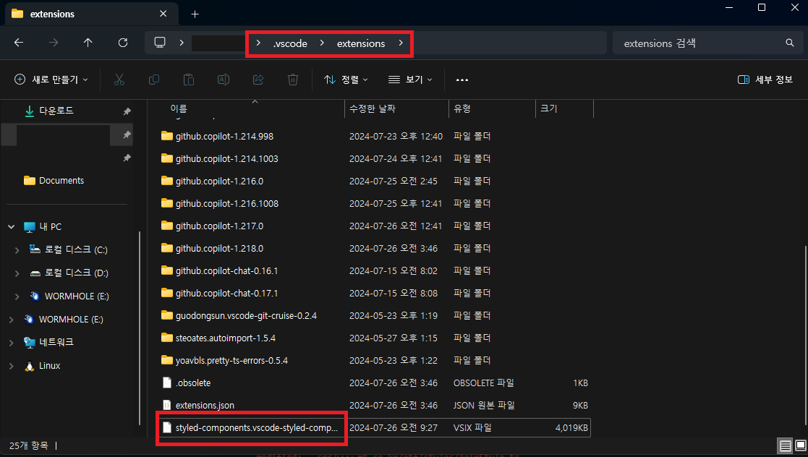Navigate up one folder level

tap(88, 43)
